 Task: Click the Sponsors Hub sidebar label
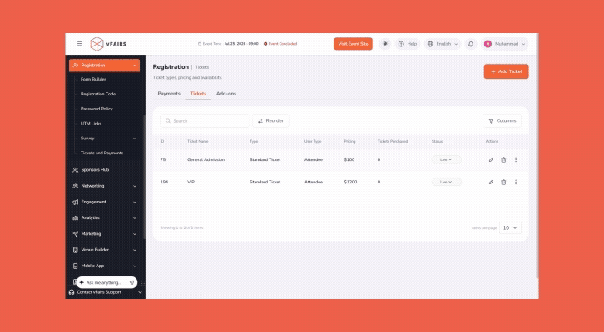click(x=95, y=170)
